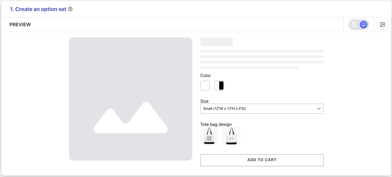Select the Your Photo or Logo tote design
392x177 pixels.
tap(209, 136)
